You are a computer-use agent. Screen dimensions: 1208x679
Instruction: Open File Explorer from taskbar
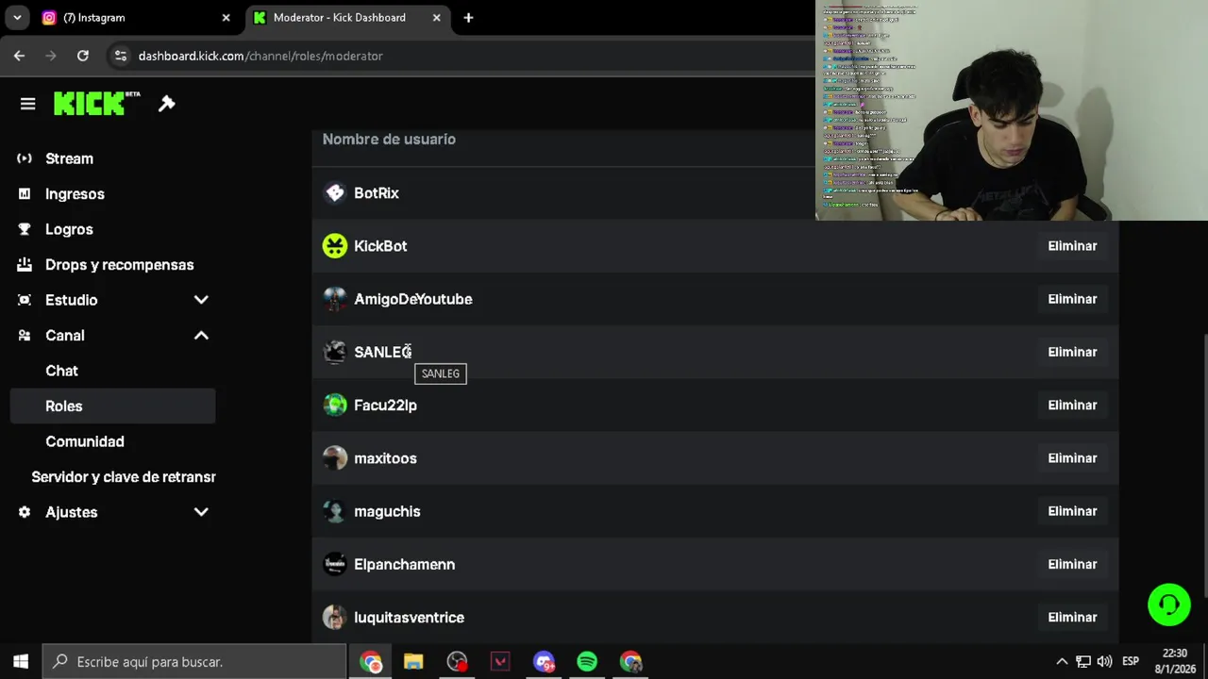(x=413, y=662)
